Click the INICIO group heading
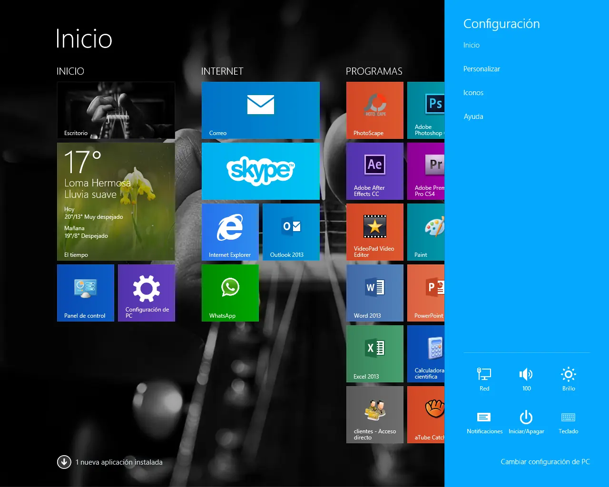The image size is (609, 487). pyautogui.click(x=70, y=71)
